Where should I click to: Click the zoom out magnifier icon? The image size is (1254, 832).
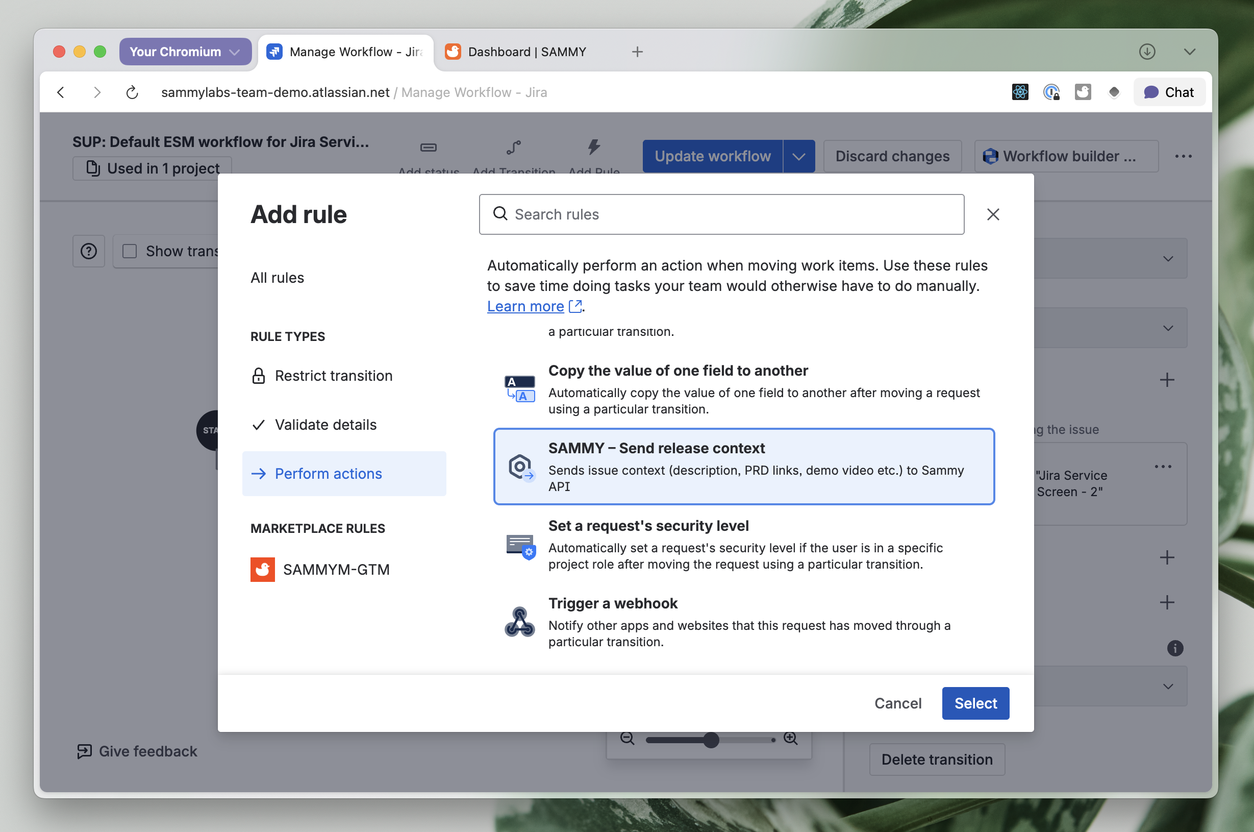(x=628, y=738)
